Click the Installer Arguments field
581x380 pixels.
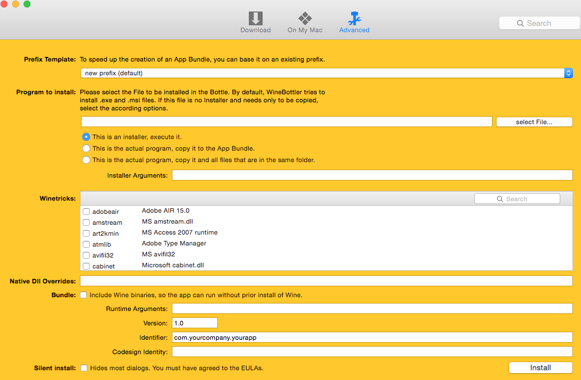[x=372, y=175]
